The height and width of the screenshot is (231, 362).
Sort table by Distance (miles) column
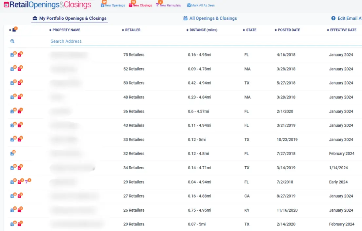tap(202, 30)
